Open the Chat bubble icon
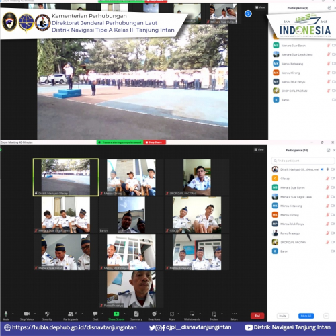 (x=95, y=314)
